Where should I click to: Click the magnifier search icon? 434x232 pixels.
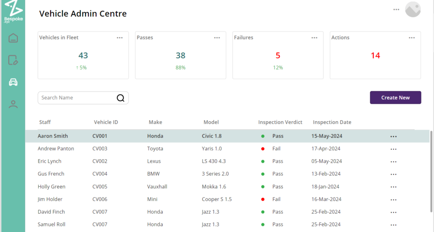point(120,98)
